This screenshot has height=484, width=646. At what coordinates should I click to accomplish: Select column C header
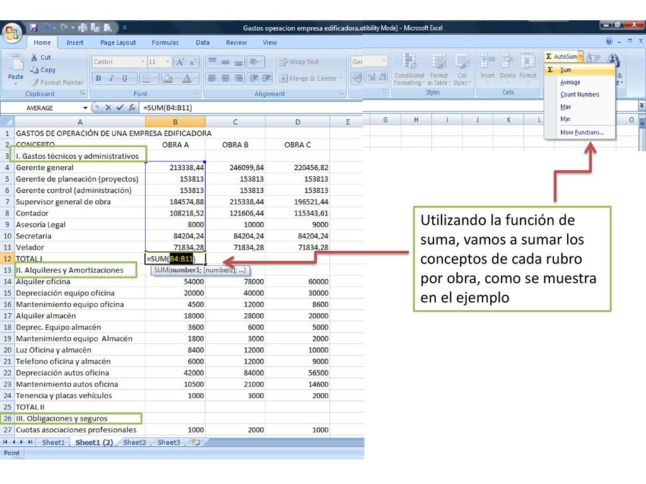pos(235,122)
